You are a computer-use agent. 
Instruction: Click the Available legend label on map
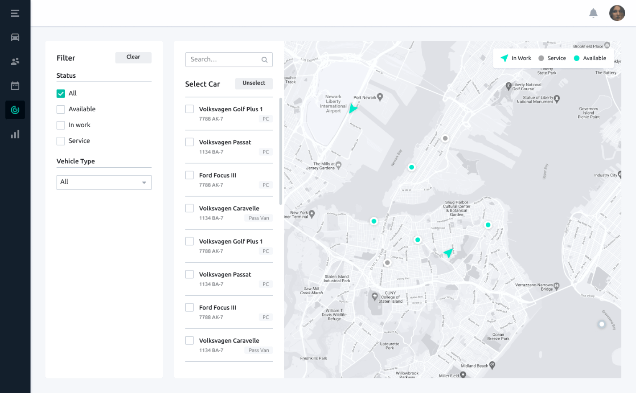pos(594,58)
